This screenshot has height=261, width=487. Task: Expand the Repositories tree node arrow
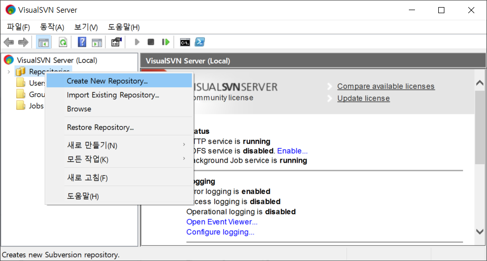coord(9,71)
